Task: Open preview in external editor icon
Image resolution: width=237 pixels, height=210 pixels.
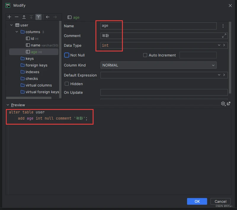Action: (228, 103)
